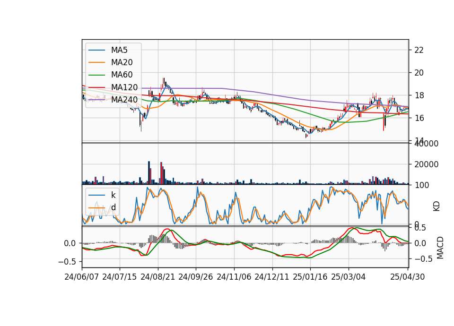Click the orange MA20 legend line sample
Screen dimensions: 454x326
click(x=96, y=62)
